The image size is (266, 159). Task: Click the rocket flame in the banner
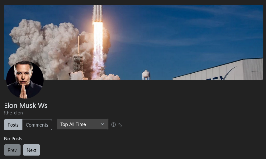coord(98,49)
